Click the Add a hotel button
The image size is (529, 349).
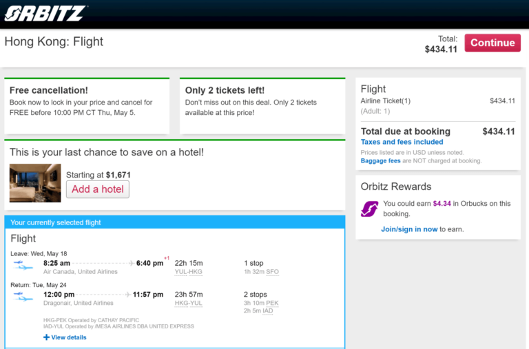pos(97,189)
